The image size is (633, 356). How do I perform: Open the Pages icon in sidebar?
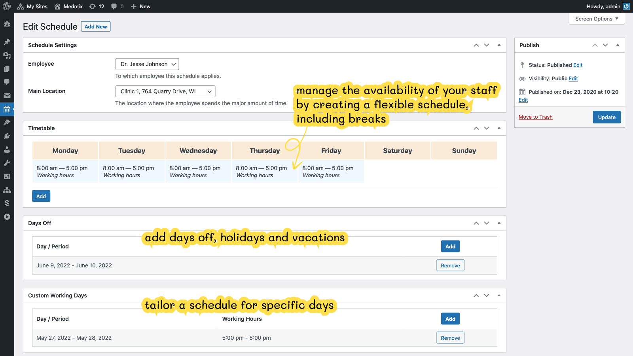click(x=7, y=69)
